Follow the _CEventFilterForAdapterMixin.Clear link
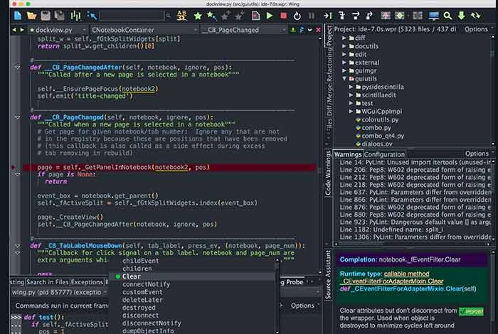498x334 pixels. (391, 281)
